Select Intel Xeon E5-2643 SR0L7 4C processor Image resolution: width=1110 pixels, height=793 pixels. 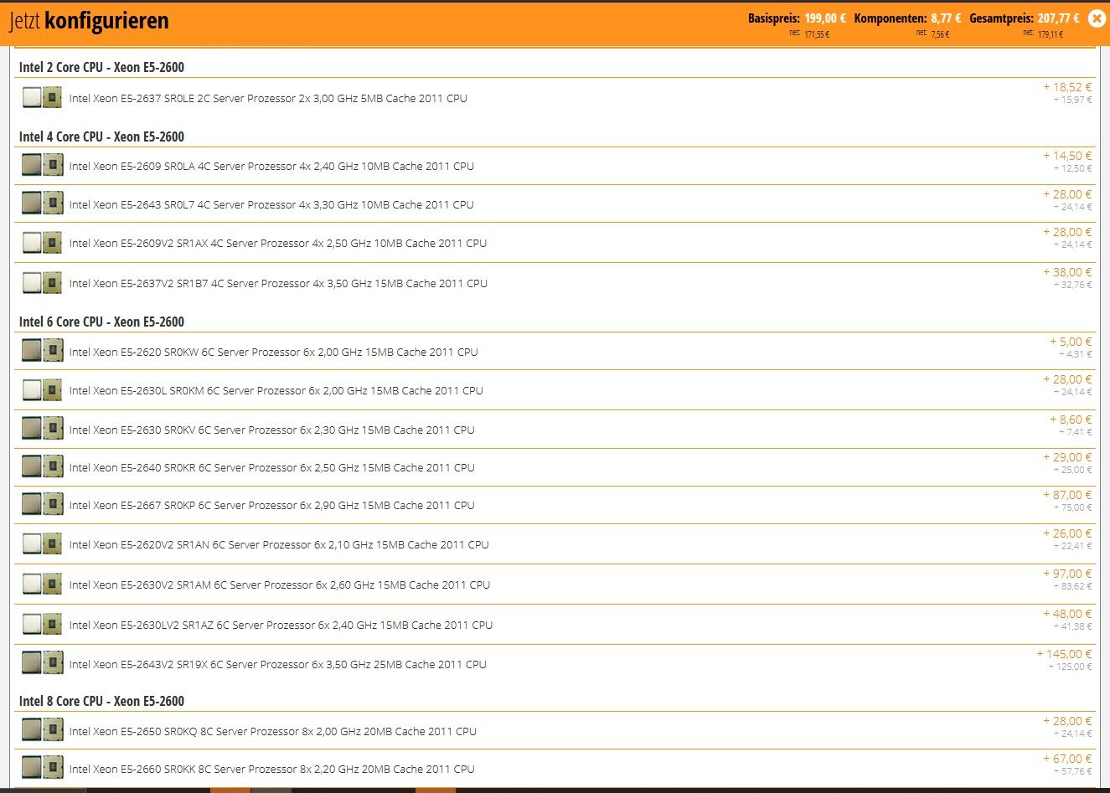tap(271, 204)
